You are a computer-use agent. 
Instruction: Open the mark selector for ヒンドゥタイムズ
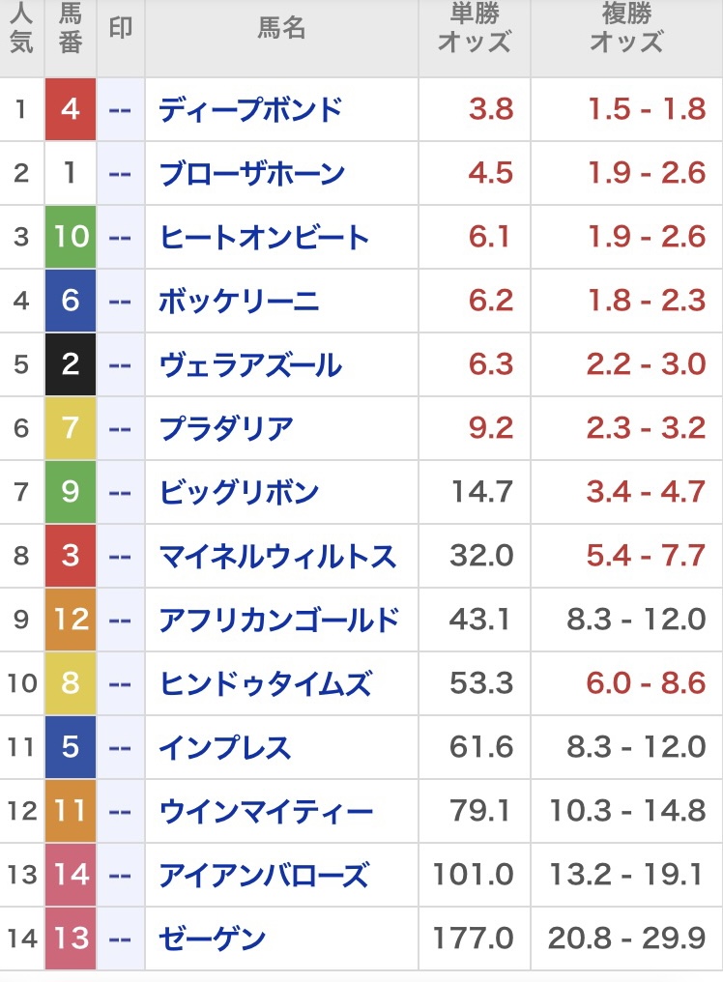tap(120, 683)
